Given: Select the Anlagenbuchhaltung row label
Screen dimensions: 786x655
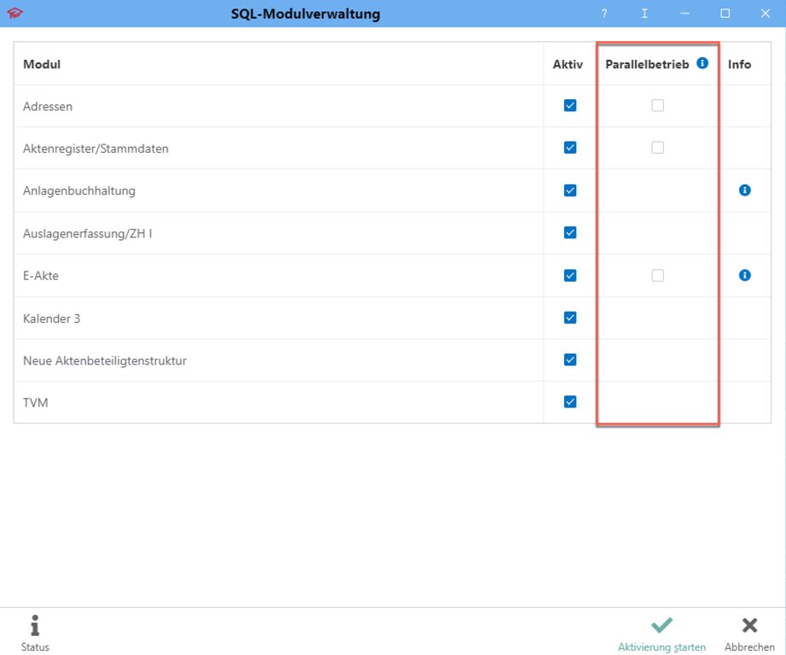Looking at the screenshot, I should click(x=79, y=191).
